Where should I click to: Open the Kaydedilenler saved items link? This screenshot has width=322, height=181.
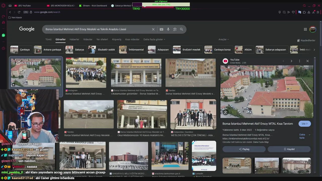pos(306,40)
